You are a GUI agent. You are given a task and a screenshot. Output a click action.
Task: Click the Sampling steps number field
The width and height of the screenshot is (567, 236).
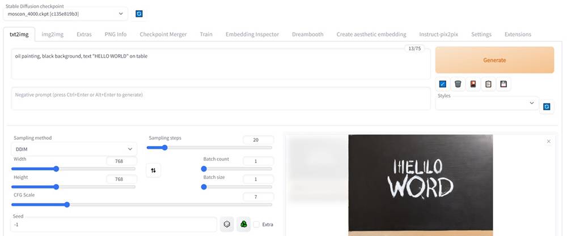(x=258, y=140)
